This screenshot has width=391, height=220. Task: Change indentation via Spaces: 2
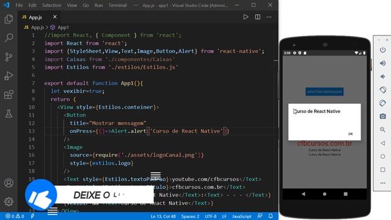coord(190,216)
